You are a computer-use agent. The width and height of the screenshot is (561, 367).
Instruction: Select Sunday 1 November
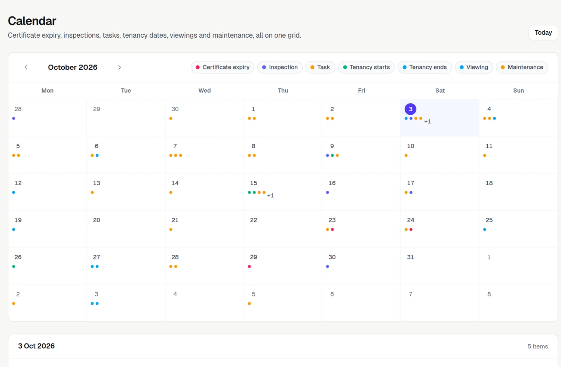(x=518, y=265)
